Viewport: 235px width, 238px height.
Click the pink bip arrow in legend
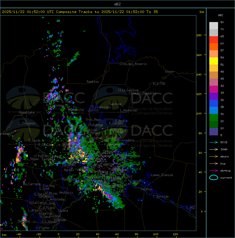214,163
